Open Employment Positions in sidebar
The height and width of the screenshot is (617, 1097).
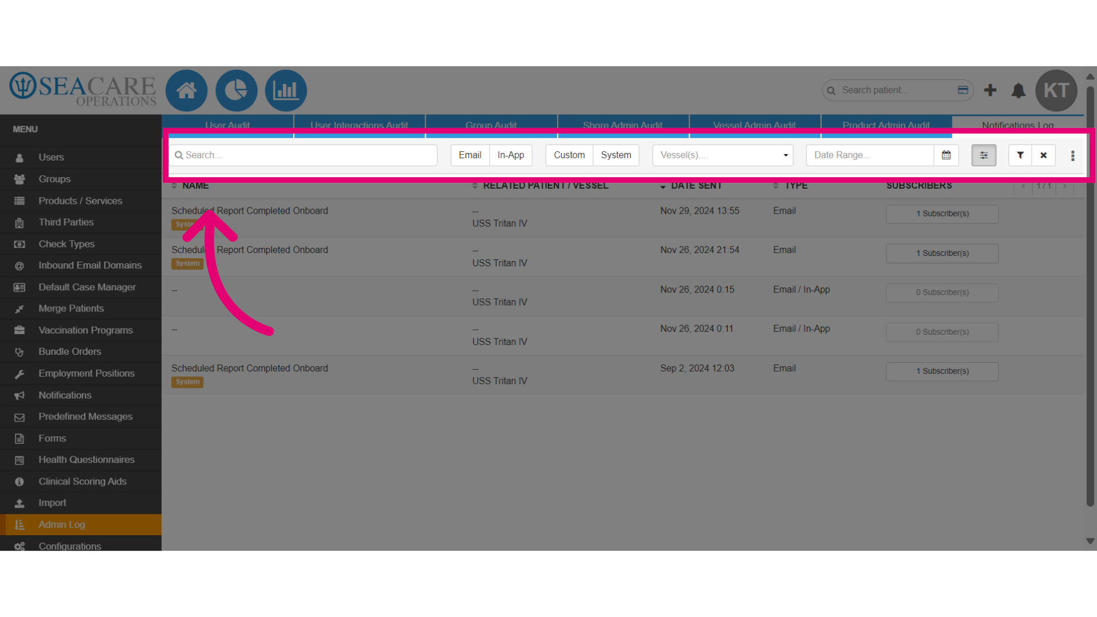point(81,373)
